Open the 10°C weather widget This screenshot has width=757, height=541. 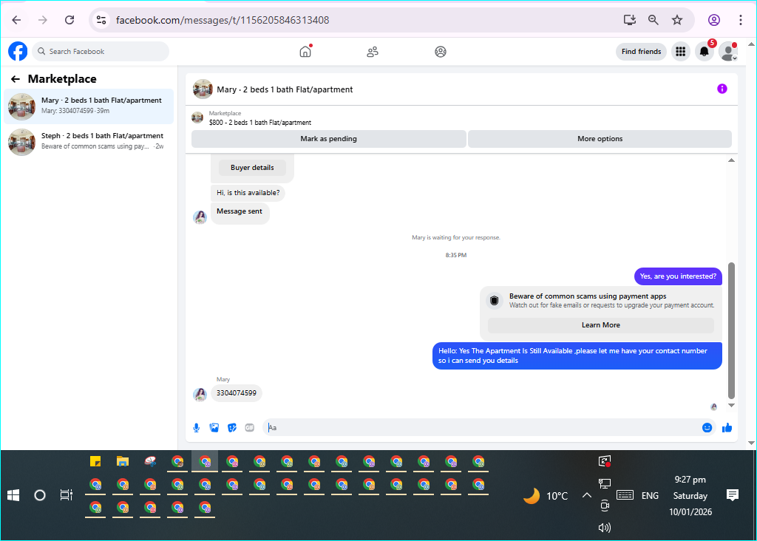(546, 496)
